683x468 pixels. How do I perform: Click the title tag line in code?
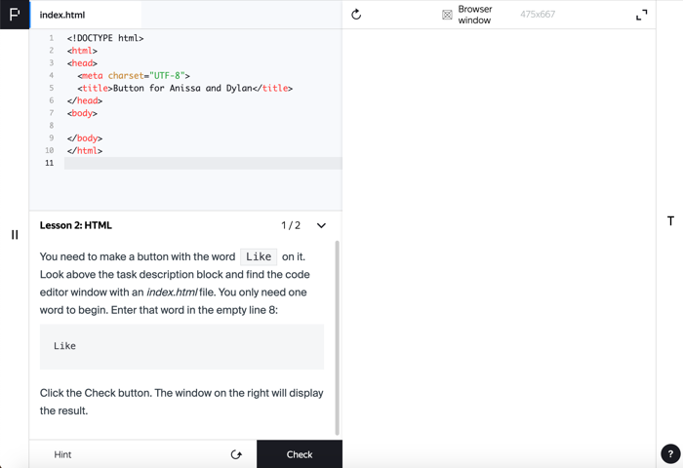point(185,89)
